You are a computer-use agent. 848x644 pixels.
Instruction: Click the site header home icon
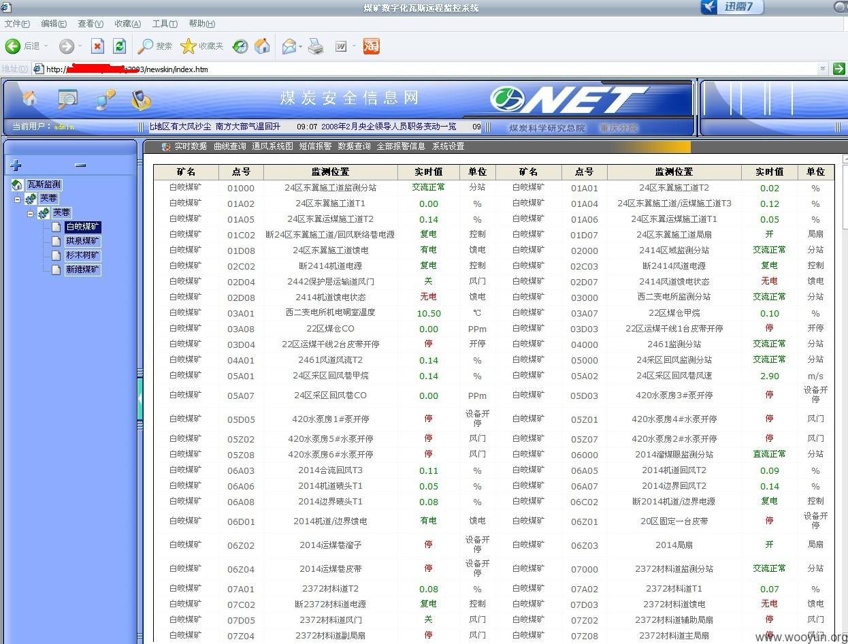click(x=30, y=98)
